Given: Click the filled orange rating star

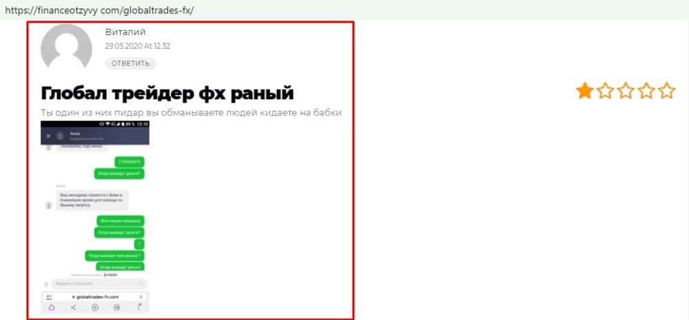Looking at the screenshot, I should point(584,91).
